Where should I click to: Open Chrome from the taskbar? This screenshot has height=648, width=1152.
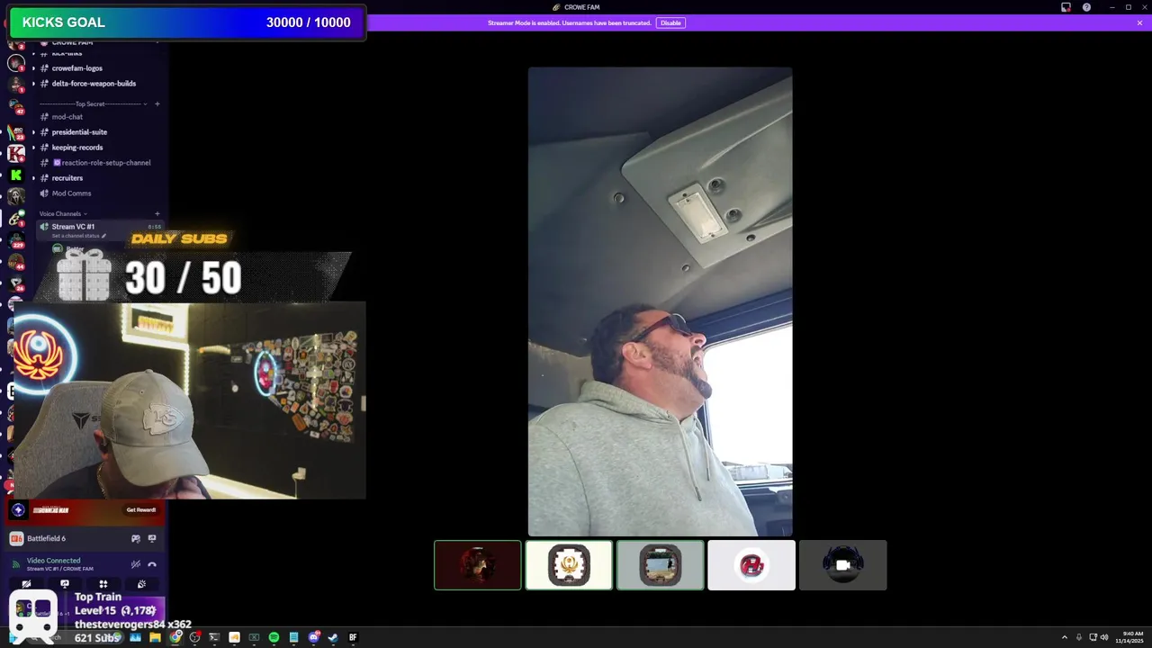(x=175, y=637)
